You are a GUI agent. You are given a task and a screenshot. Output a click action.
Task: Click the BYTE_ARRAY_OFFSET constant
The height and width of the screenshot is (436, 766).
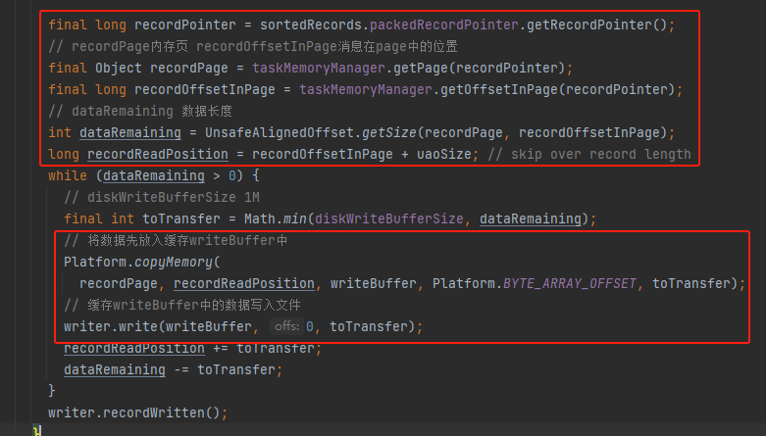[570, 283]
